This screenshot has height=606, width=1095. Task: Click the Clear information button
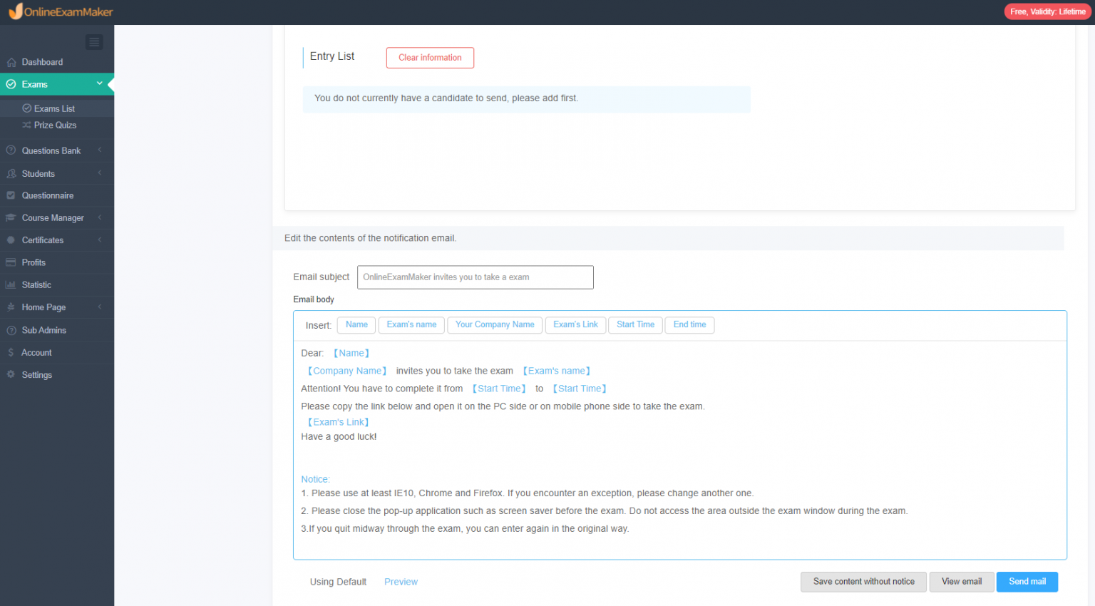pos(430,58)
